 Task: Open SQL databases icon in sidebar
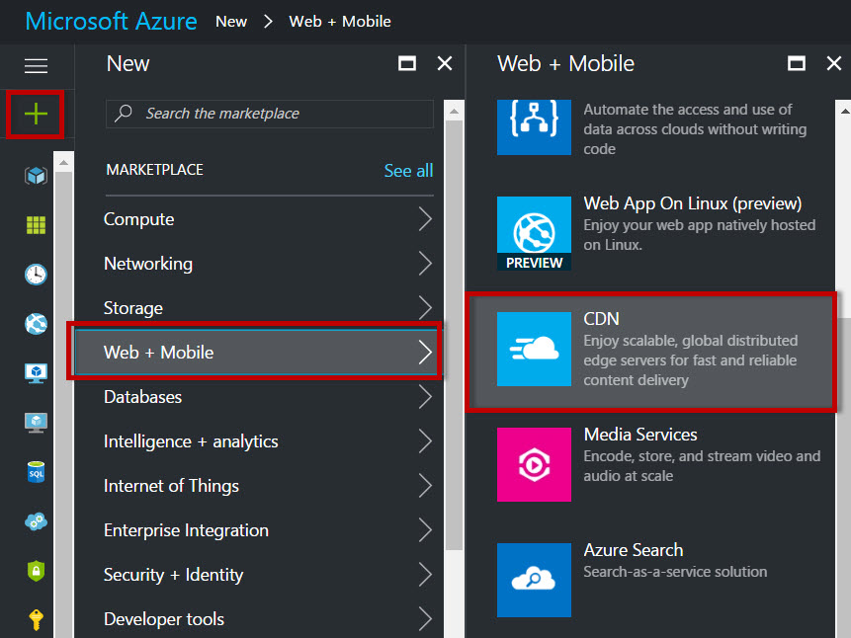pos(36,472)
